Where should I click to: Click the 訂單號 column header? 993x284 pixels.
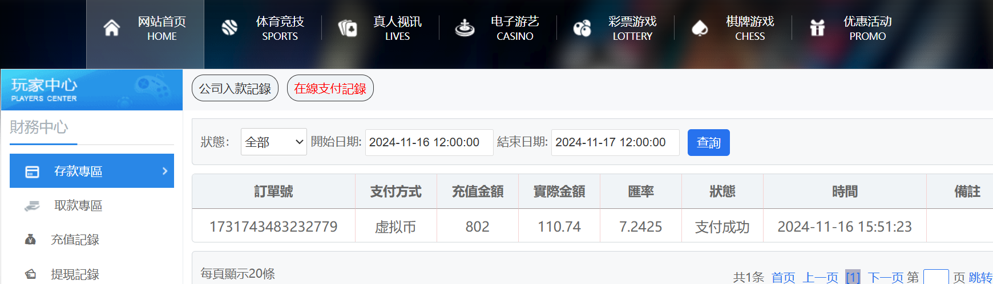(x=274, y=192)
